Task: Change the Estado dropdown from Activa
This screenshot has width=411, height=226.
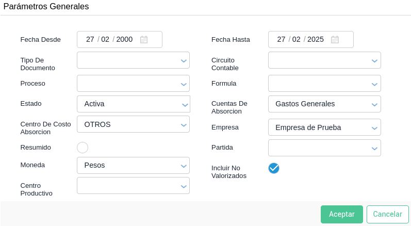Action: [x=133, y=104]
